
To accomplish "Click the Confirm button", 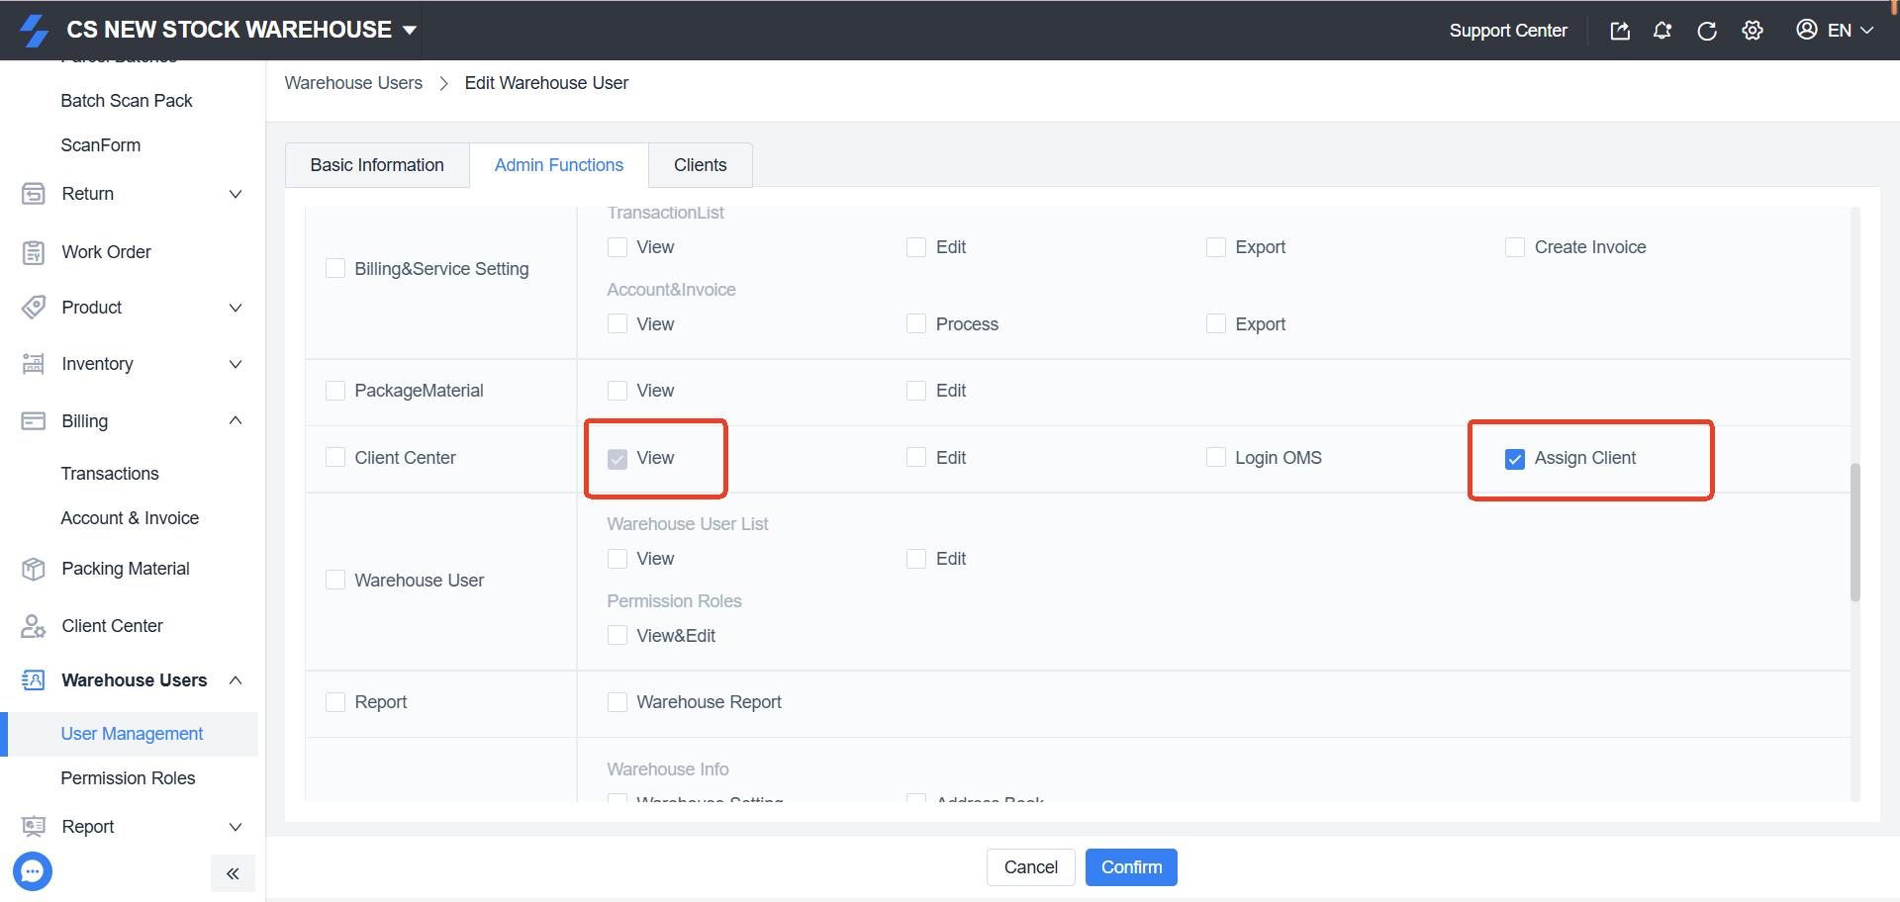I will [1131, 867].
